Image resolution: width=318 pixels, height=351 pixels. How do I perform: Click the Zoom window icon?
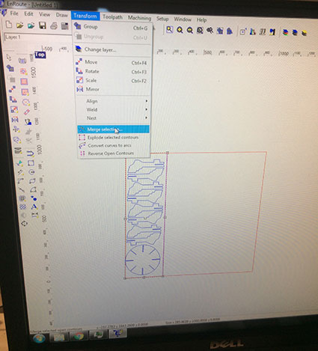(x=170, y=30)
